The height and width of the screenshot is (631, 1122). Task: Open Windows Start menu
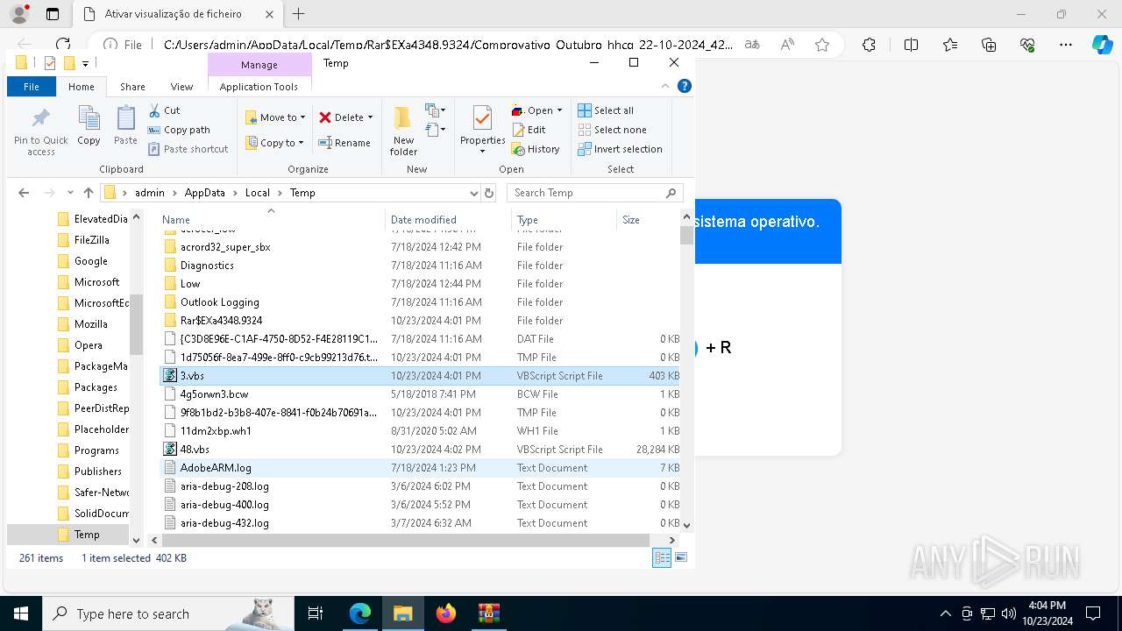tap(20, 613)
